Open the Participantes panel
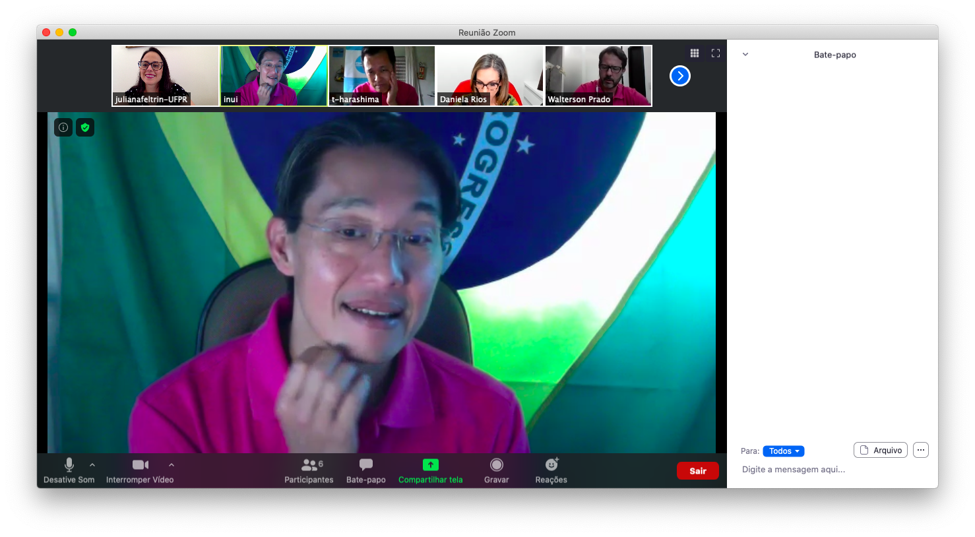 click(309, 470)
